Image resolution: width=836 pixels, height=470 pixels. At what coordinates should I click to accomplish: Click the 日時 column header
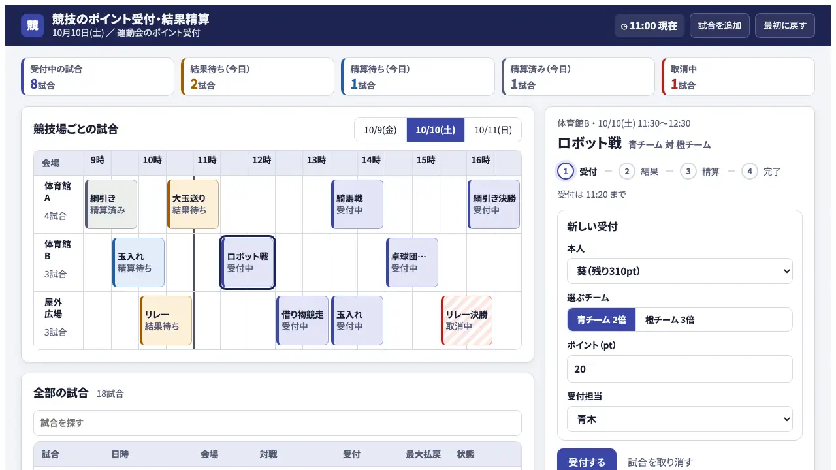tap(120, 454)
